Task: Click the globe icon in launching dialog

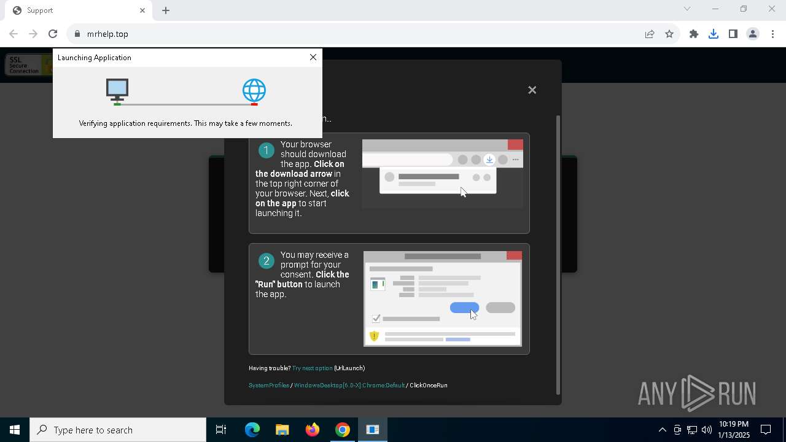Action: (254, 90)
